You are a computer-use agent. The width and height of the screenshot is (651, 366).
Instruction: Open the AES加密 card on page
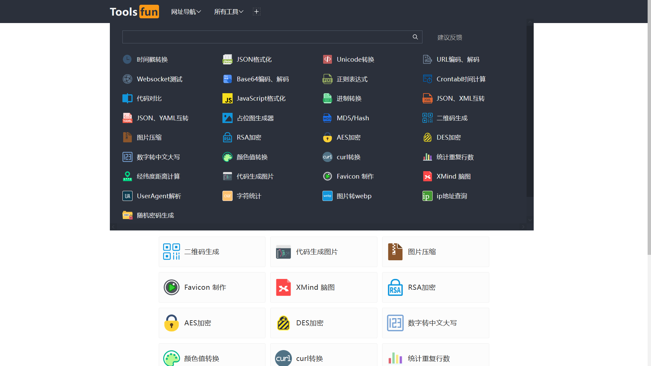212,323
